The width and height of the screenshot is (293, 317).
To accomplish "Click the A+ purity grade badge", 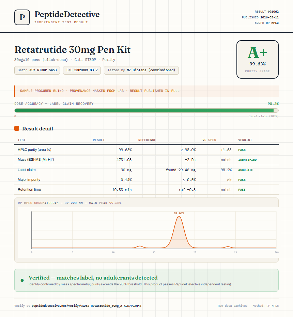I will (x=257, y=59).
